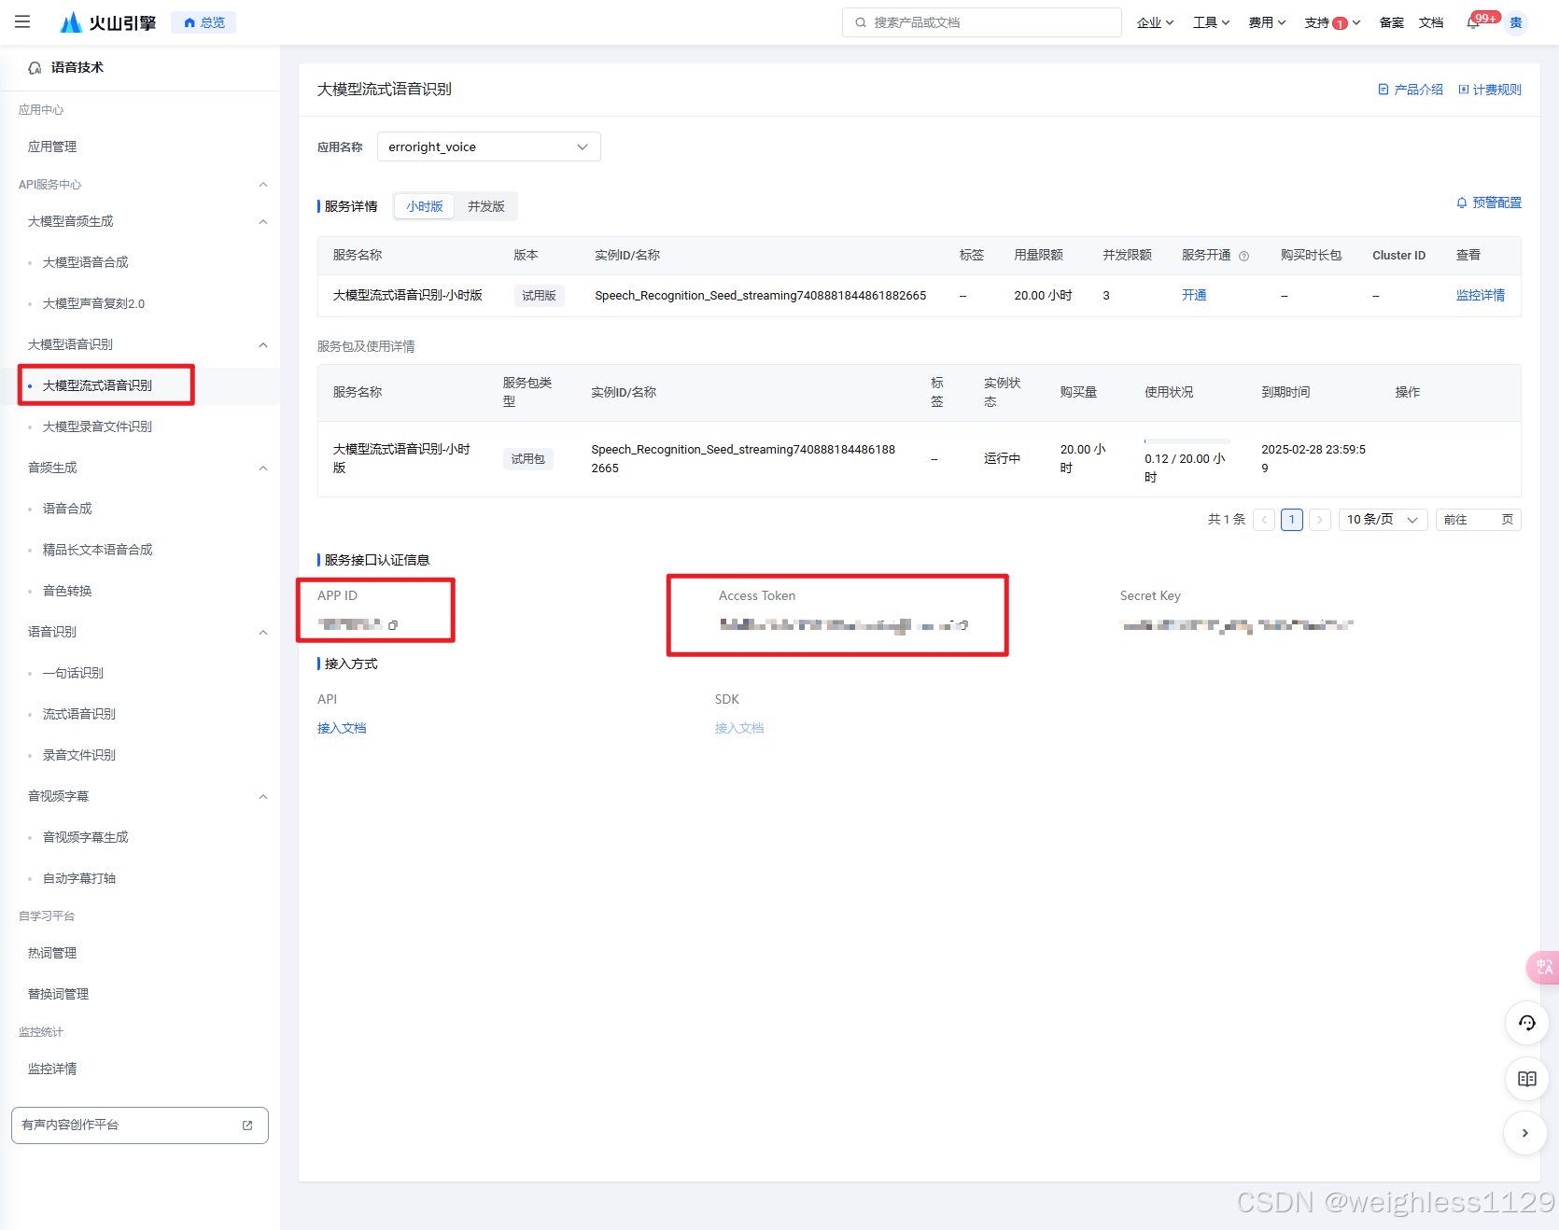
Task: Open 监控详情 link in service table
Action: point(1481,295)
